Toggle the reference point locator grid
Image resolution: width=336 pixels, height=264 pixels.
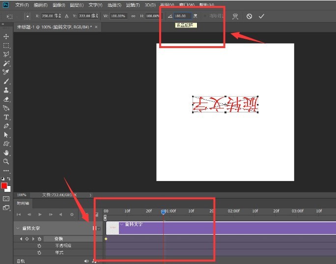[x=28, y=16]
